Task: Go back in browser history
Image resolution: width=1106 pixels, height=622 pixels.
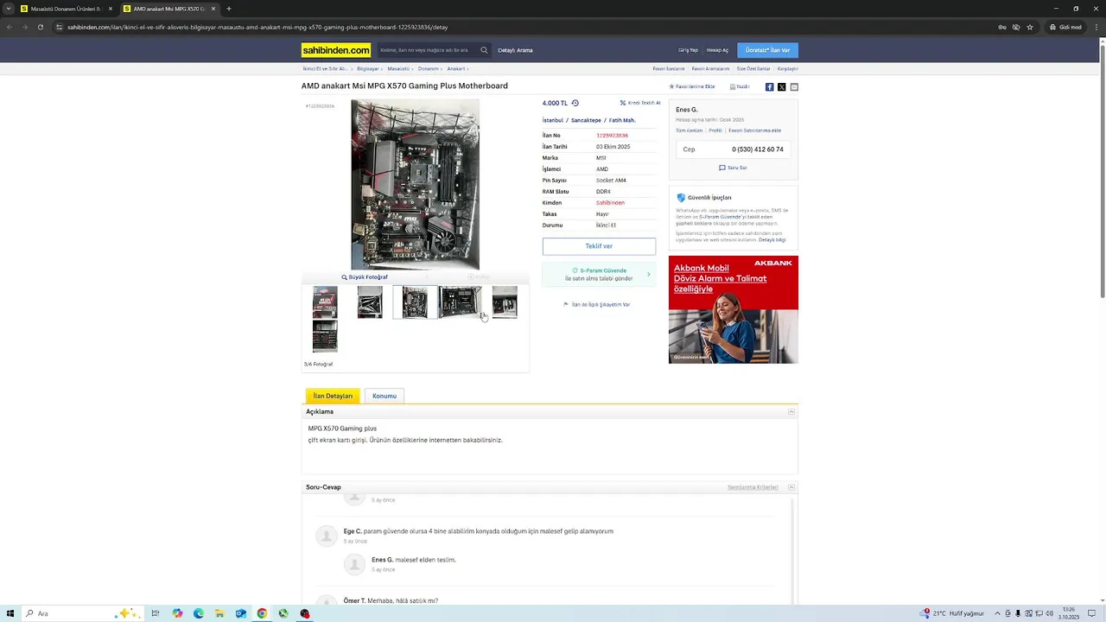Action: click(x=10, y=27)
